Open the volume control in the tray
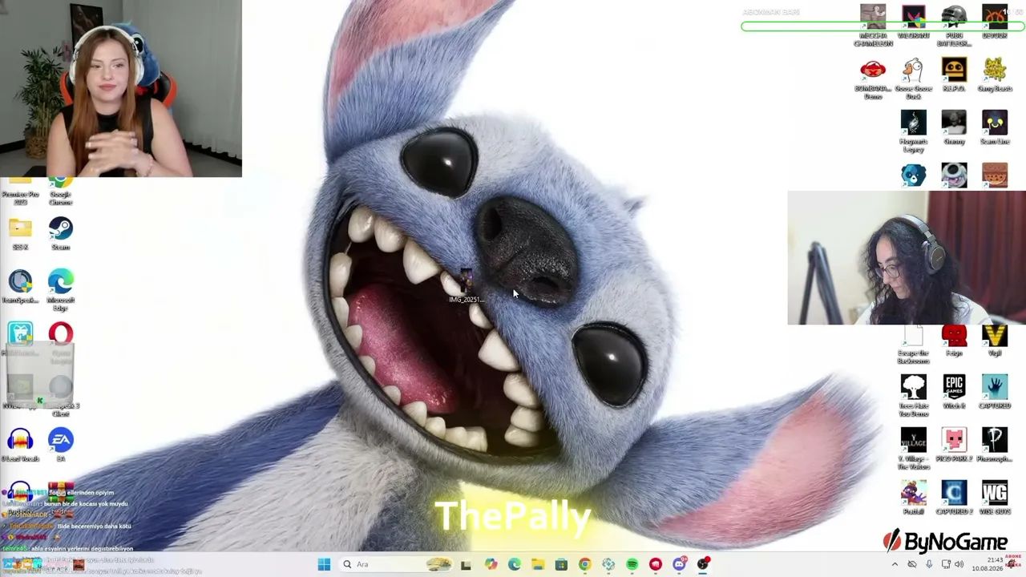This screenshot has height=577, width=1026. pos(959,564)
